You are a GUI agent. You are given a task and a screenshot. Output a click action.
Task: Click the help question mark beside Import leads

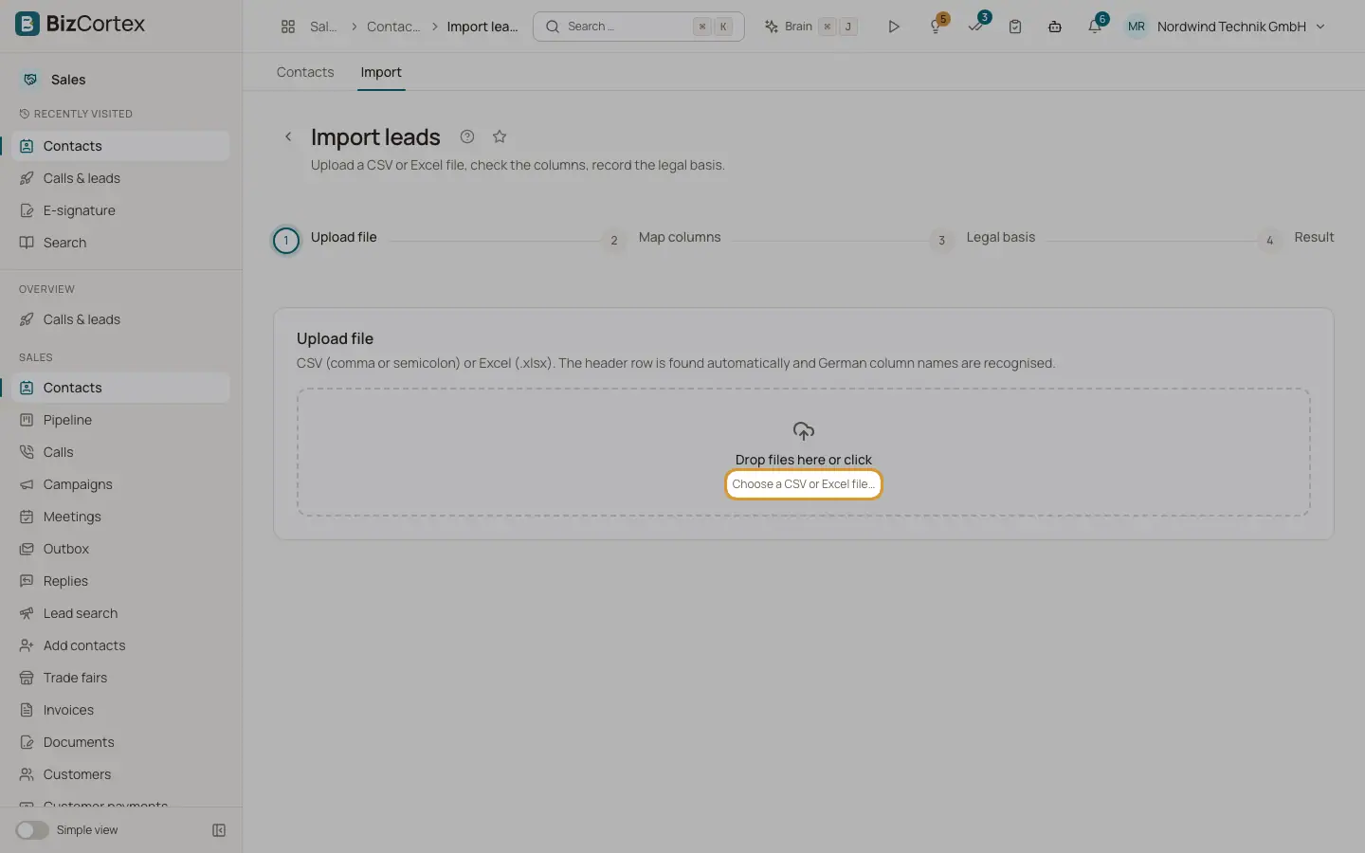(467, 136)
